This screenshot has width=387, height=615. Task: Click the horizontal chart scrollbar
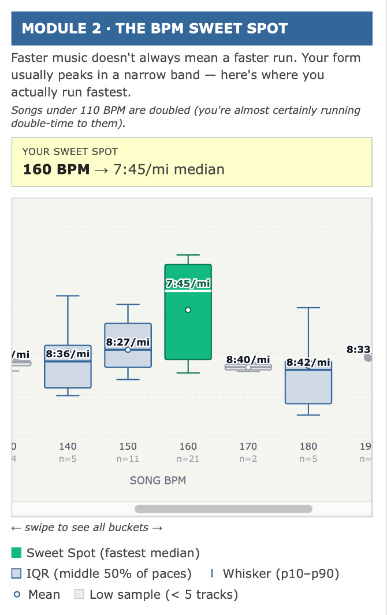pyautogui.click(x=224, y=509)
